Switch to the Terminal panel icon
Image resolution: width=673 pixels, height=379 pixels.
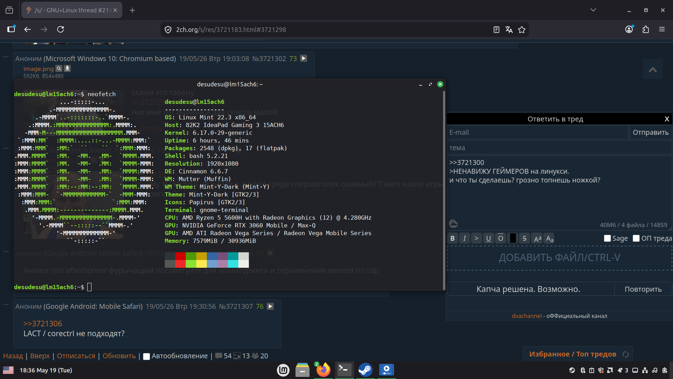pyautogui.click(x=344, y=370)
